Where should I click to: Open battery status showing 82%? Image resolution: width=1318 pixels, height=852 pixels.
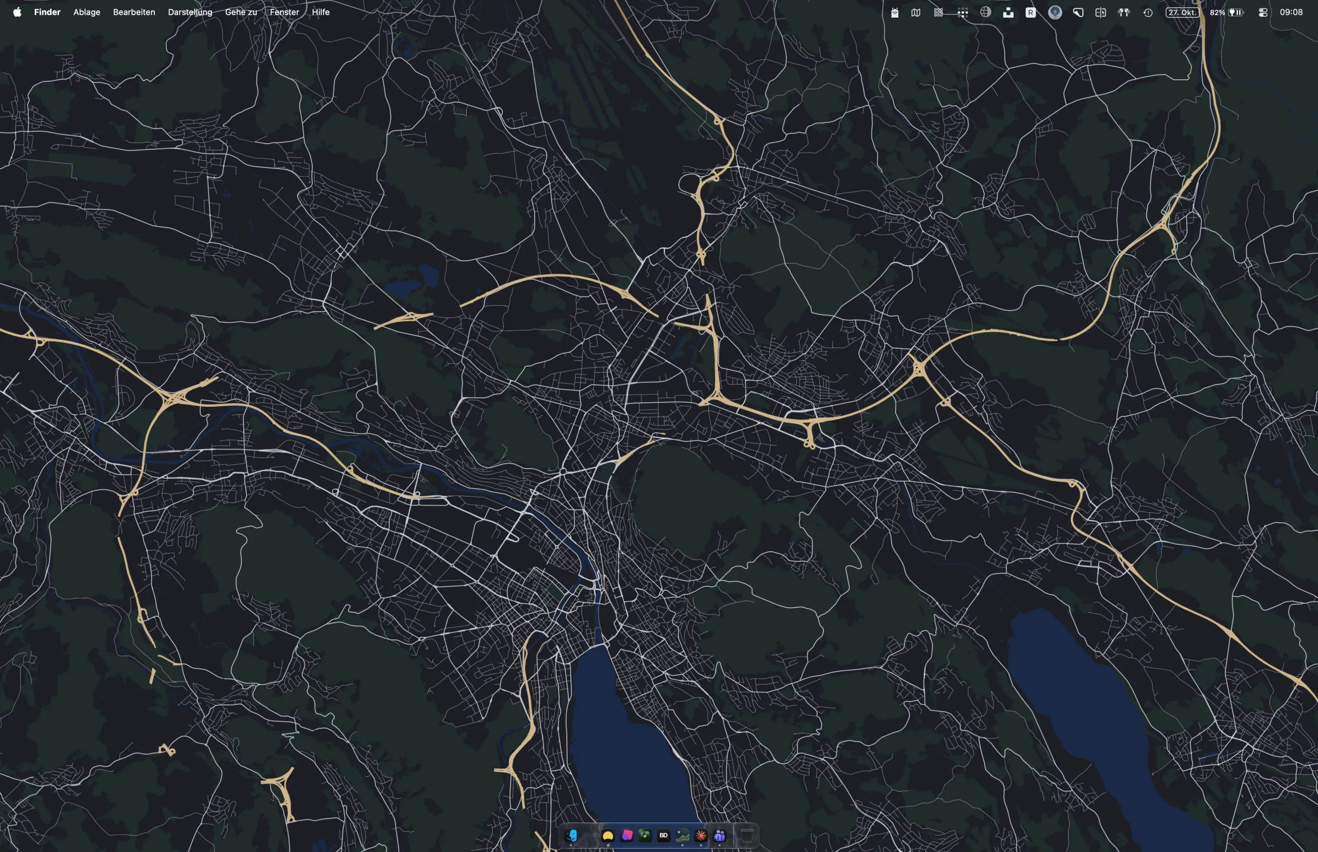tap(1227, 12)
